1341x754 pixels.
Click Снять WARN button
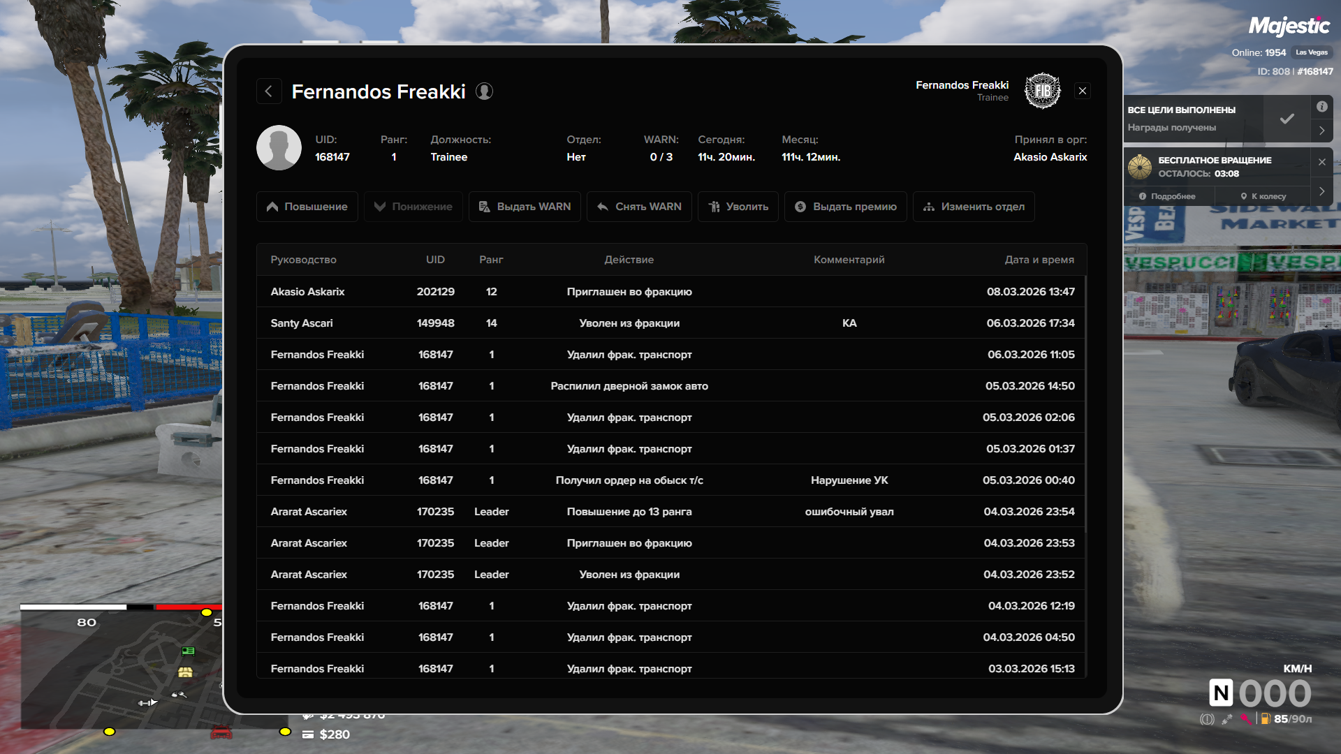[x=639, y=207]
